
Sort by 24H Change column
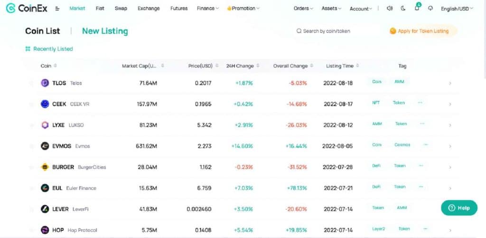243,66
